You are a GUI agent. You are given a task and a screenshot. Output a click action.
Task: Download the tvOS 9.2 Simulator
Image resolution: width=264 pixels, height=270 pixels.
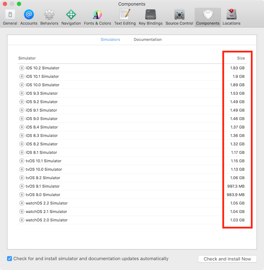click(x=22, y=178)
